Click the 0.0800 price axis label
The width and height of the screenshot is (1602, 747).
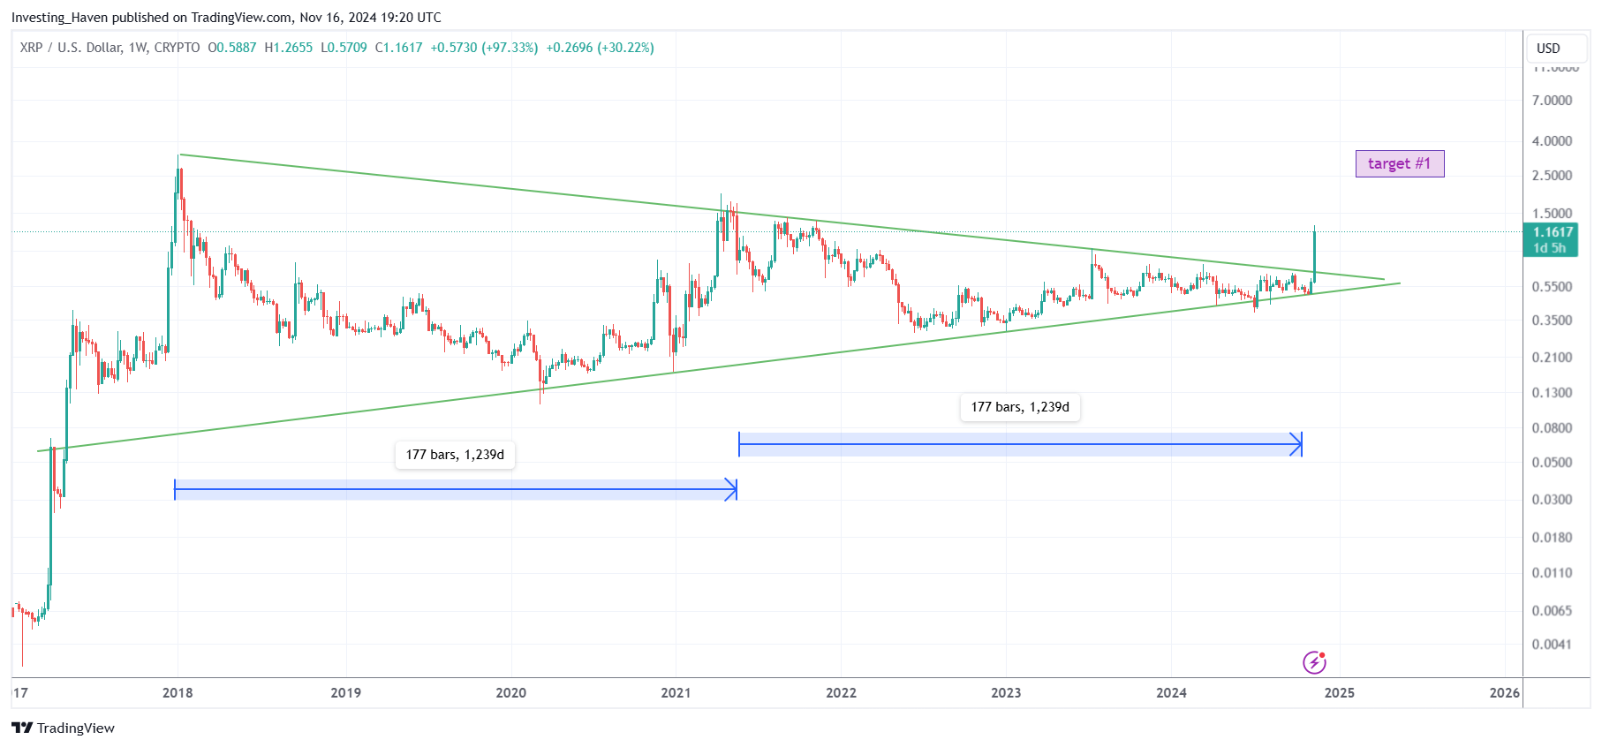tap(1553, 428)
